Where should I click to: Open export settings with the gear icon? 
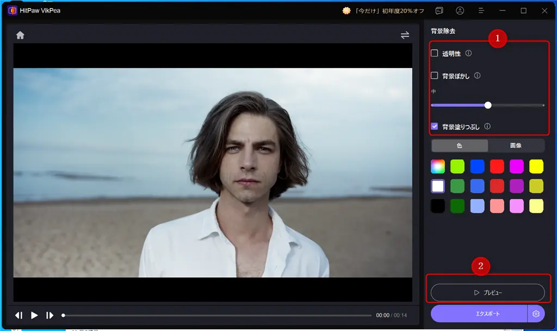(536, 314)
